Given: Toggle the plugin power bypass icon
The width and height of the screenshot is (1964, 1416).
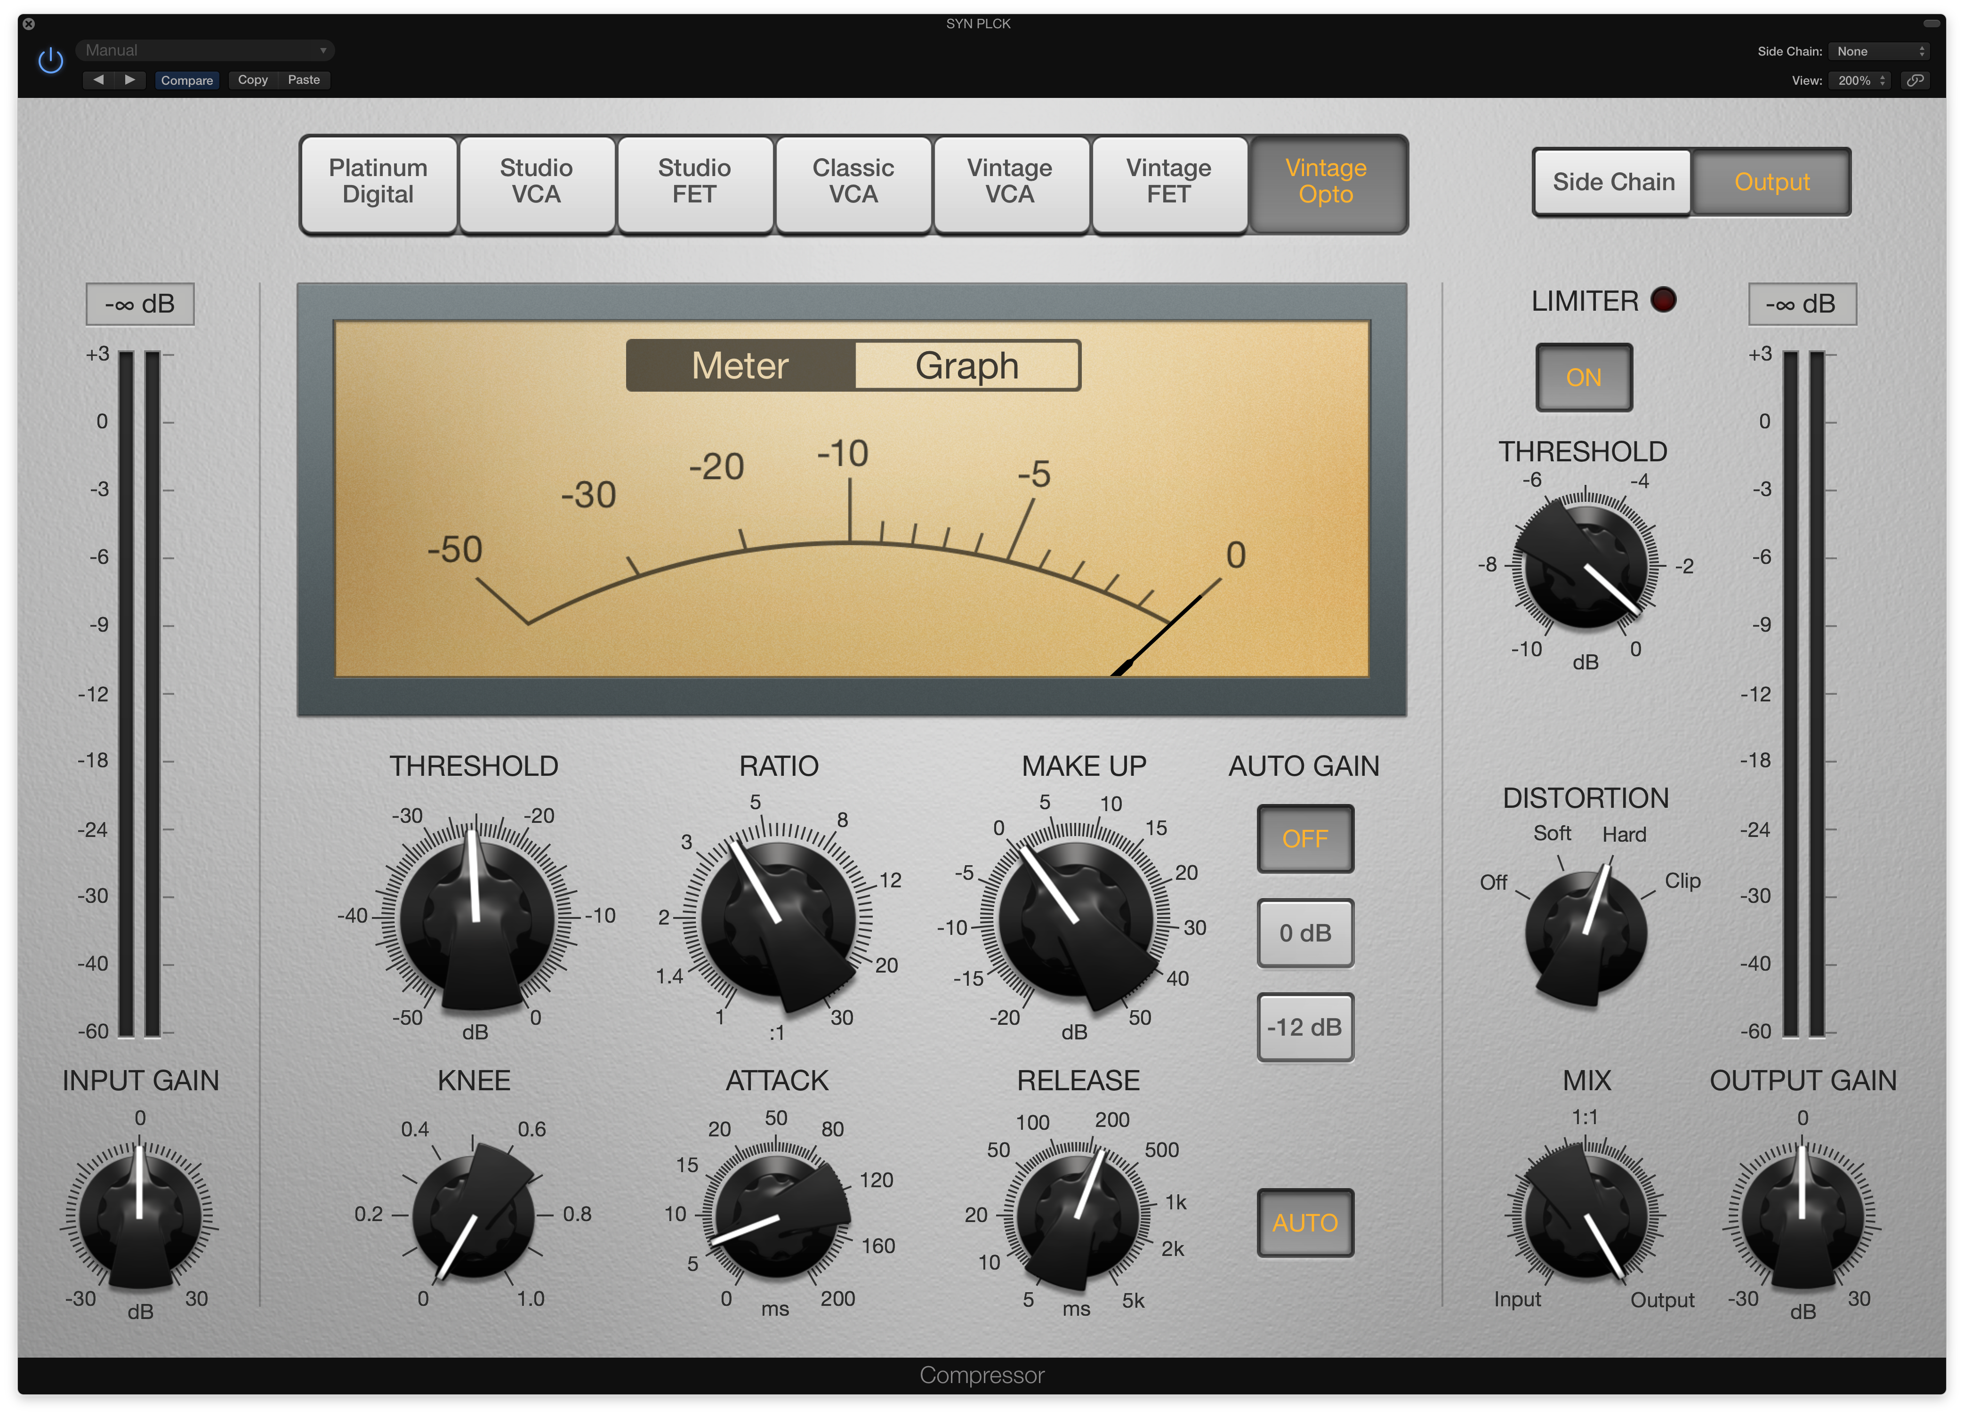Looking at the screenshot, I should click(51, 61).
